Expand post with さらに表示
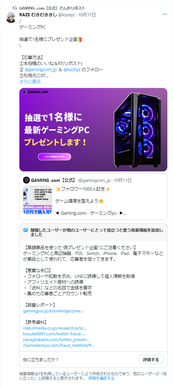The image size is (173, 387). point(30,81)
